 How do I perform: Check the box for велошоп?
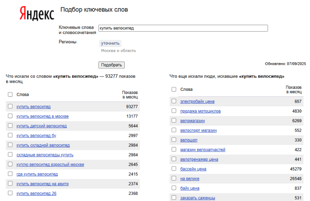coord(174,140)
